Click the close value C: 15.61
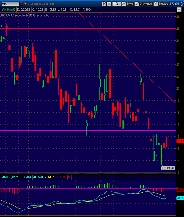The height and width of the screenshot is (217, 184). [x=75, y=9]
